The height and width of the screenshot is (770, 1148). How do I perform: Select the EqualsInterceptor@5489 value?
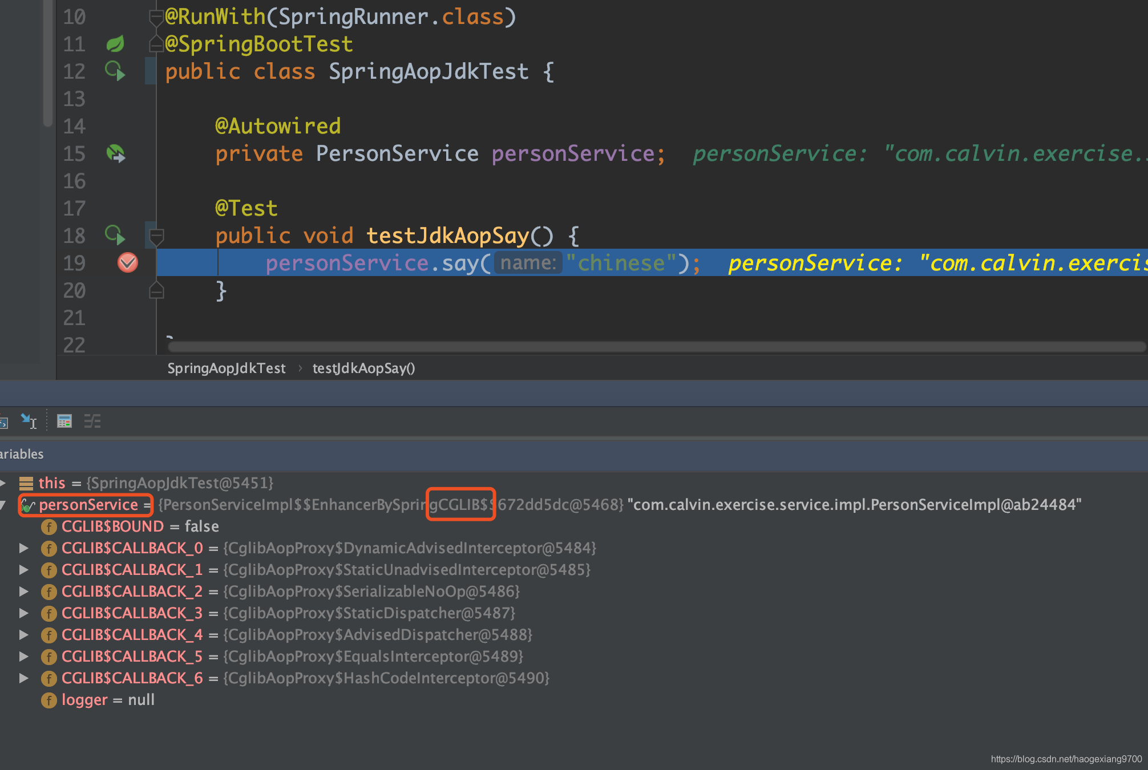pos(373,656)
